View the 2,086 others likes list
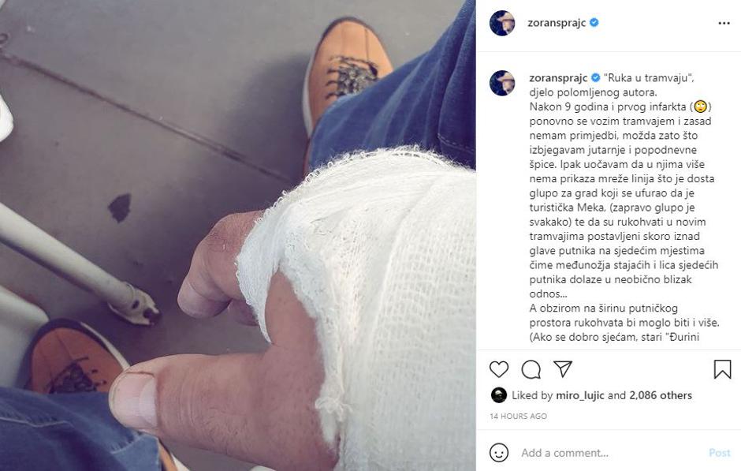Image resolution: width=741 pixels, height=471 pixels. (x=660, y=395)
